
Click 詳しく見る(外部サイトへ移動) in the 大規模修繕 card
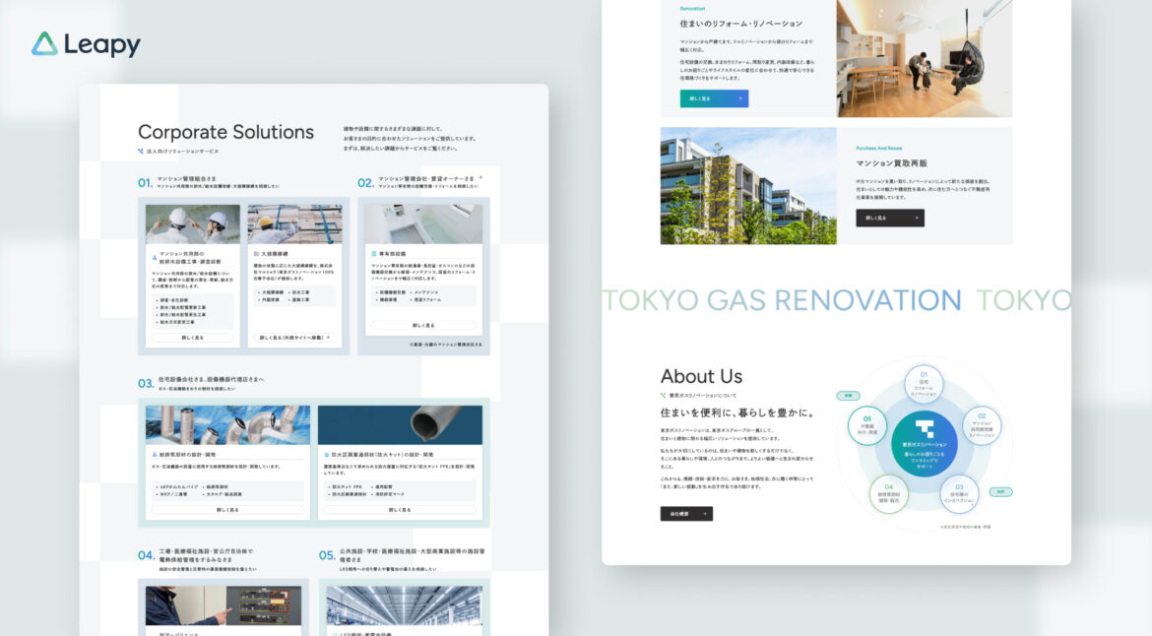(x=294, y=338)
